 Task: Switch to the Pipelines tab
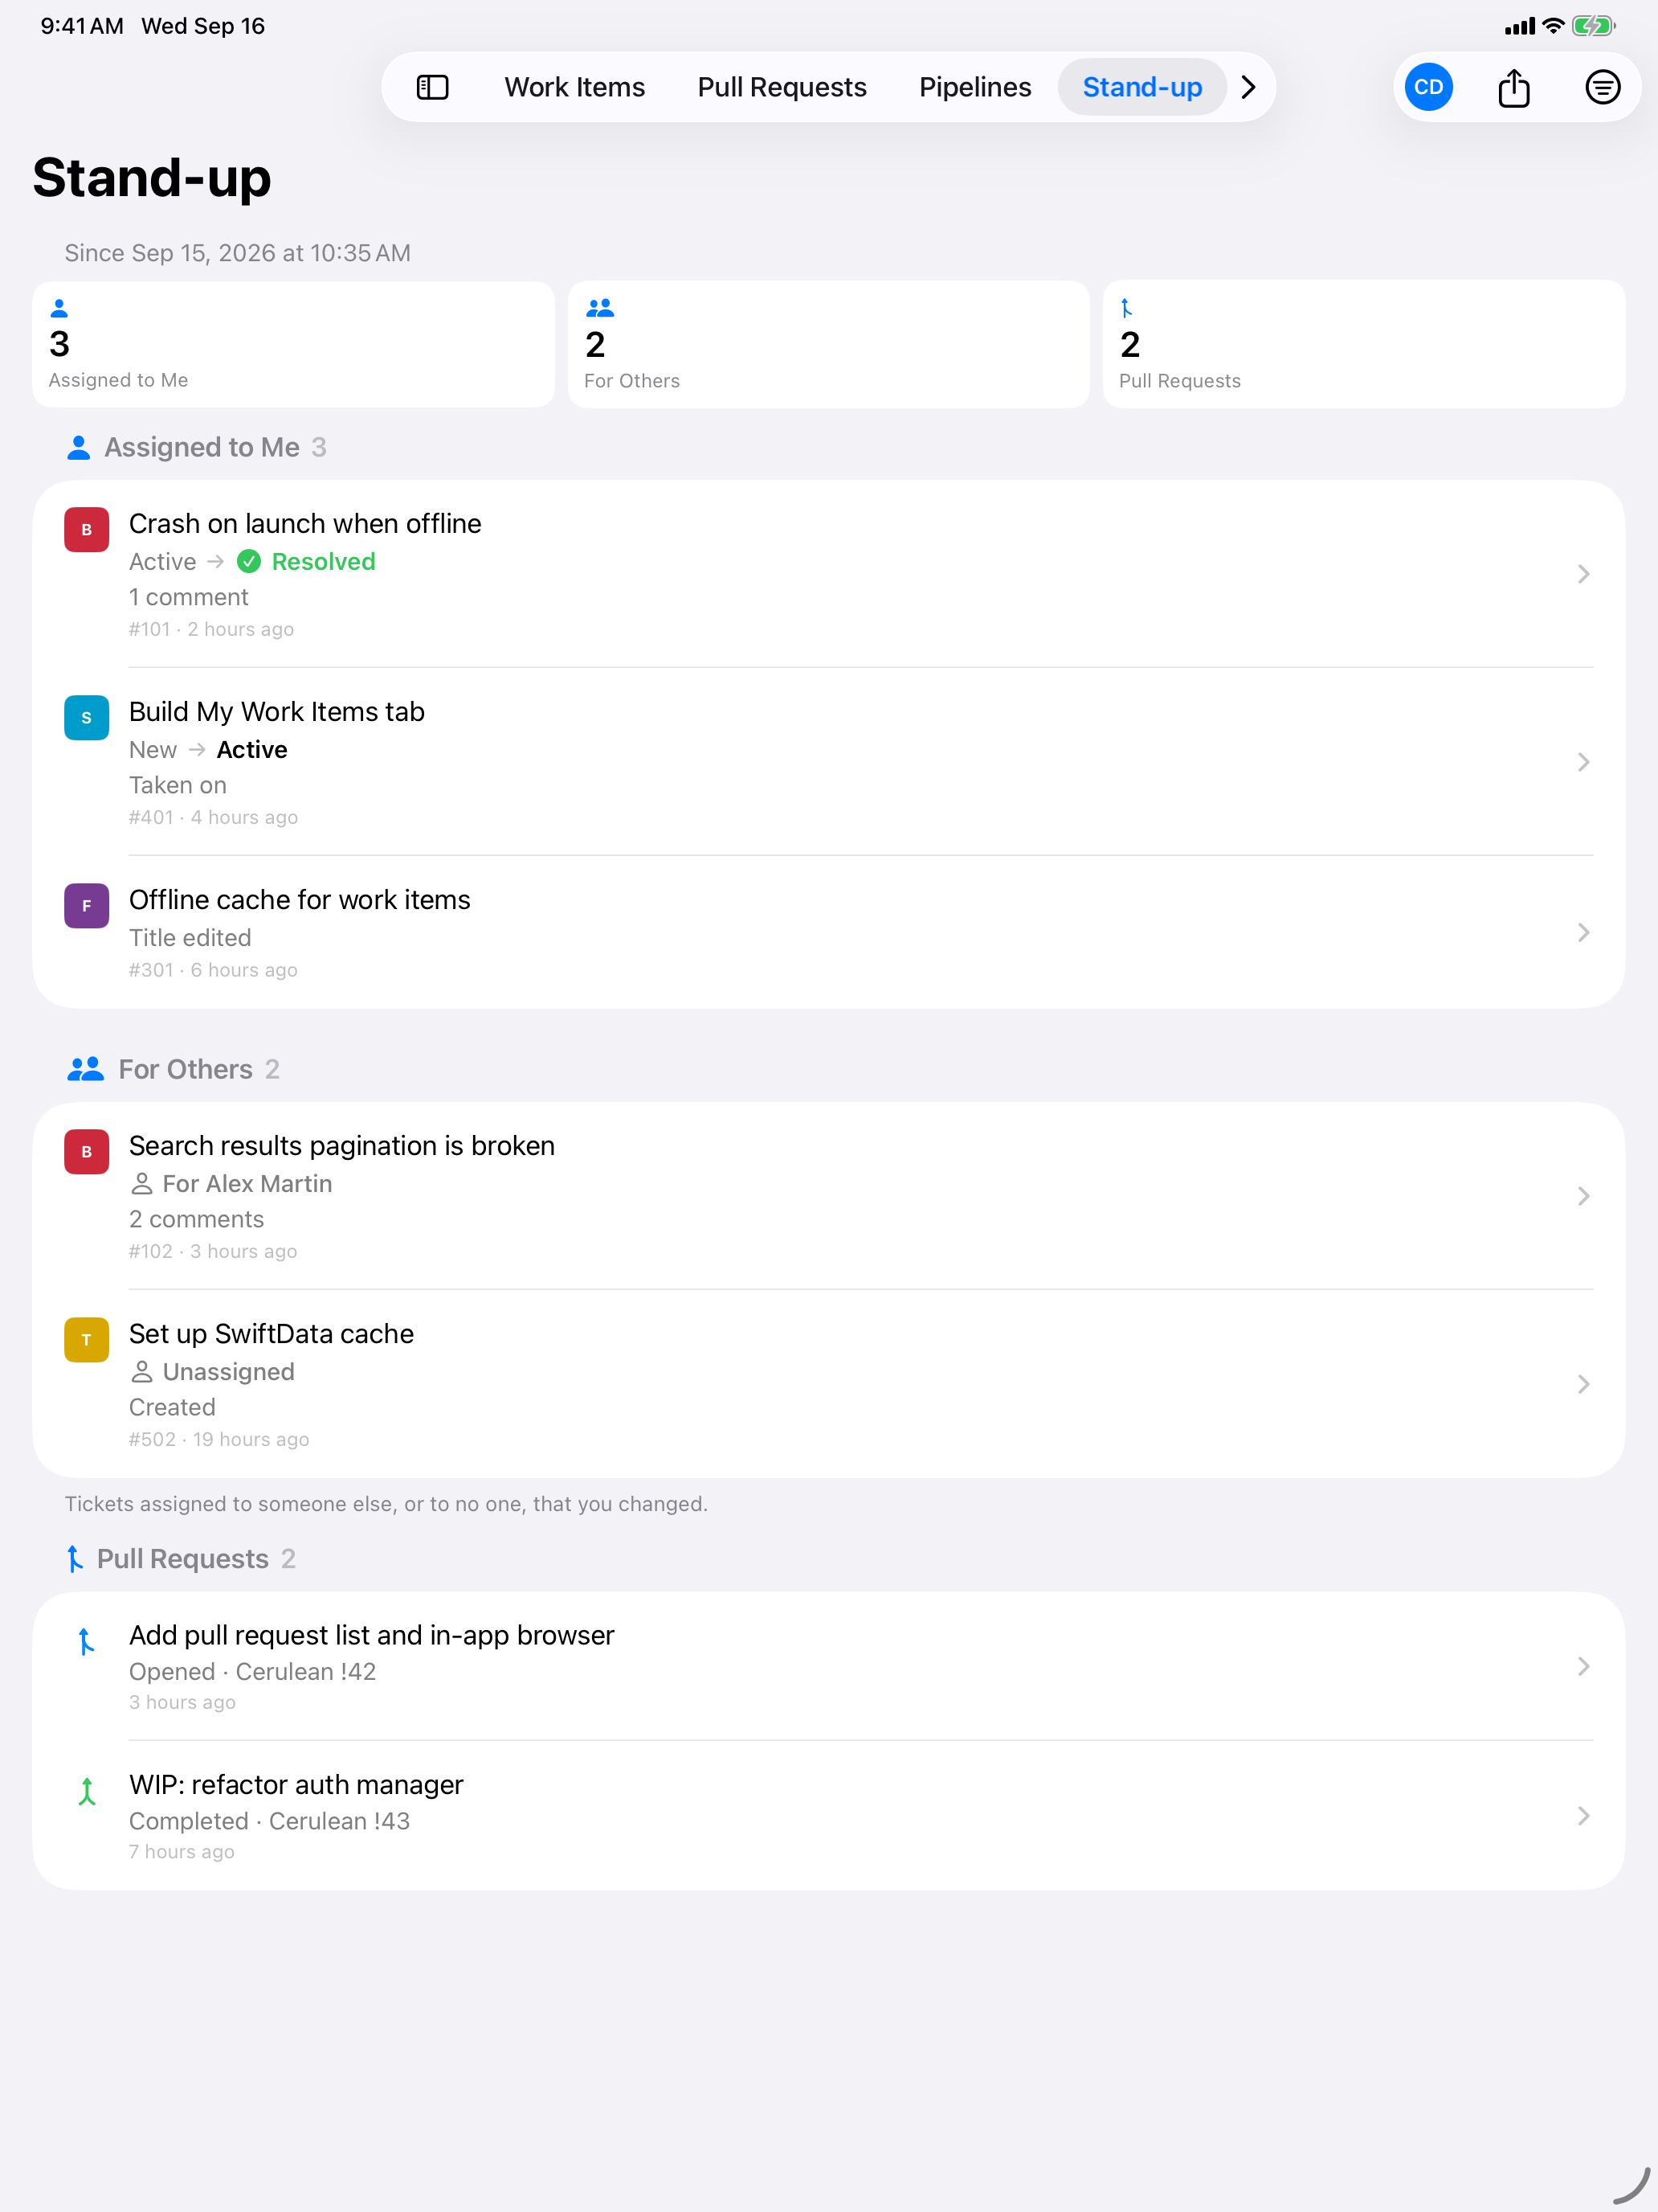click(x=974, y=87)
